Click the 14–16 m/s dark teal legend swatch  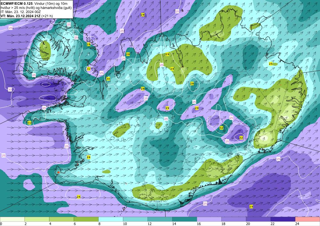point(185,219)
